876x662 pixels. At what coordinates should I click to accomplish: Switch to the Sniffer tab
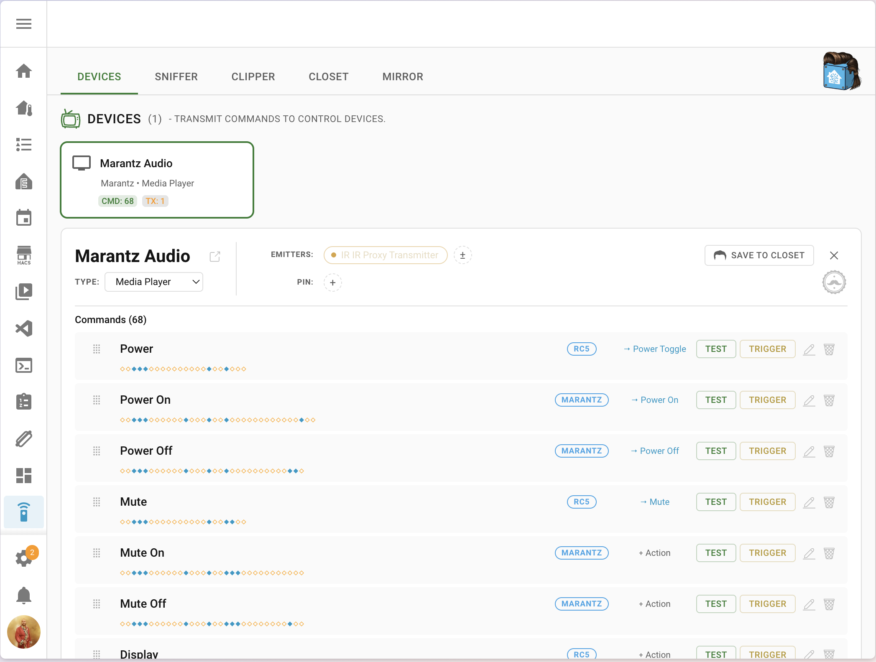(x=176, y=77)
